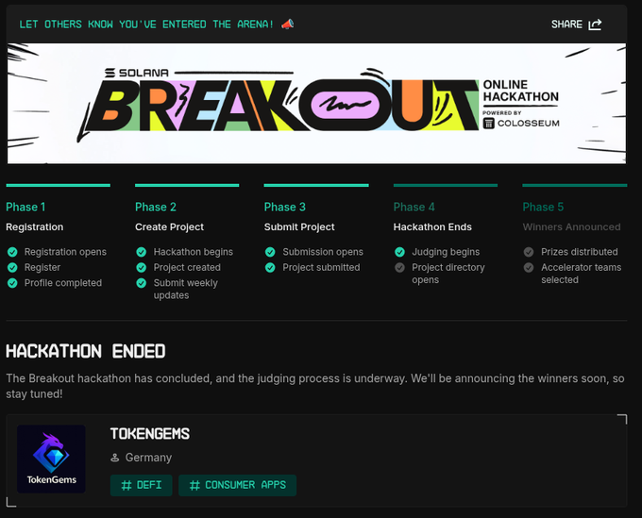642x518 pixels.
Task: Click the Germany location text
Action: [x=148, y=458]
